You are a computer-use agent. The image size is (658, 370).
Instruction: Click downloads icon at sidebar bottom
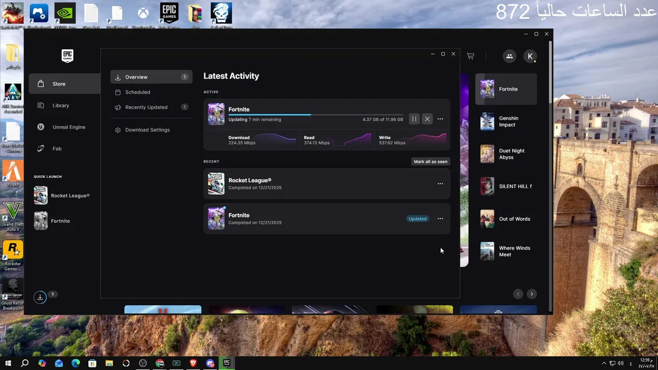[40, 297]
